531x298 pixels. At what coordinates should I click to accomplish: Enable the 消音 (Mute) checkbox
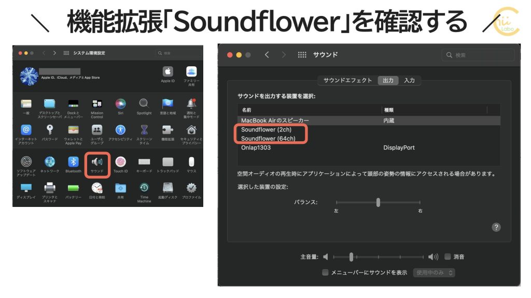448,257
